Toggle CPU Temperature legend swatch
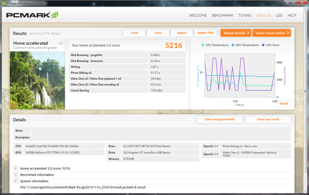 203,45
